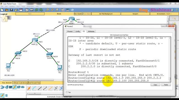This screenshot has height=100, width=179.
Task: Save the project with the floppy disk icon
Action: [x=11, y=10]
